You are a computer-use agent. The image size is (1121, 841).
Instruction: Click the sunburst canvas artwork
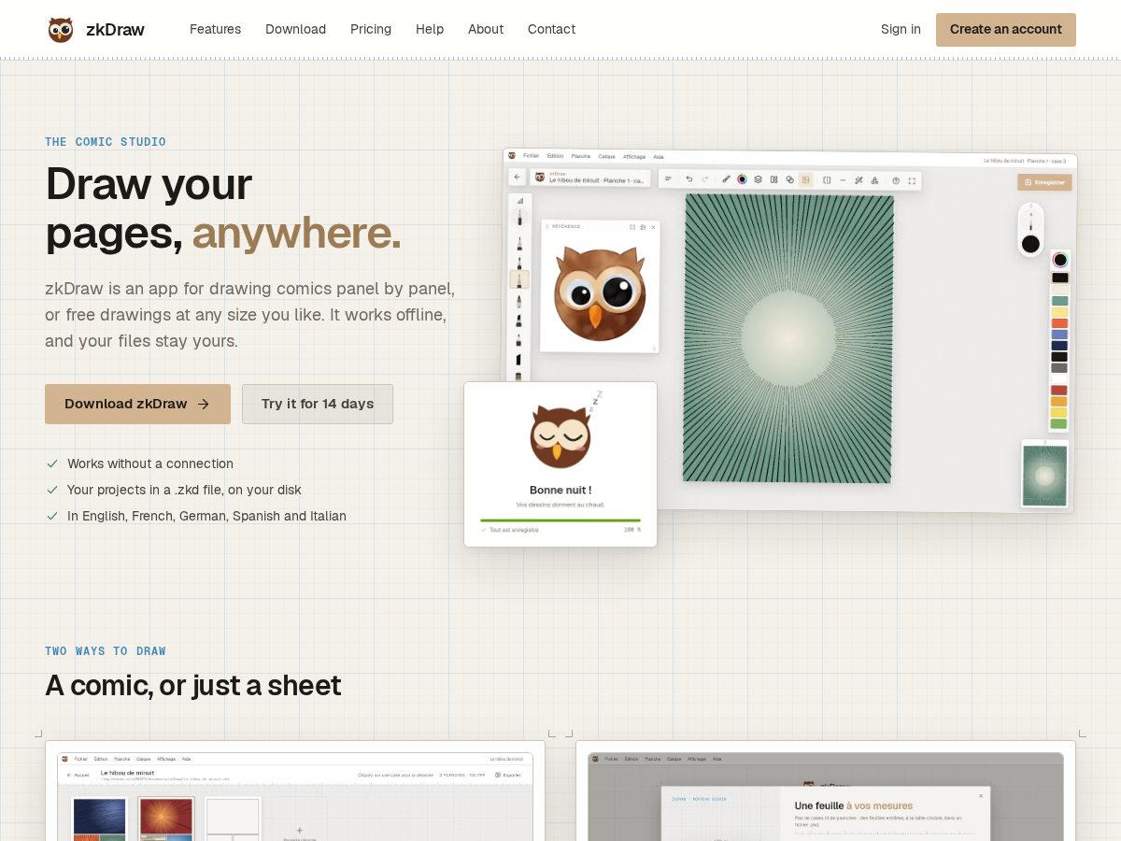788,337
